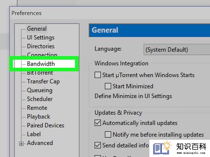
Task: Select the Remote category
Action: click(37, 108)
